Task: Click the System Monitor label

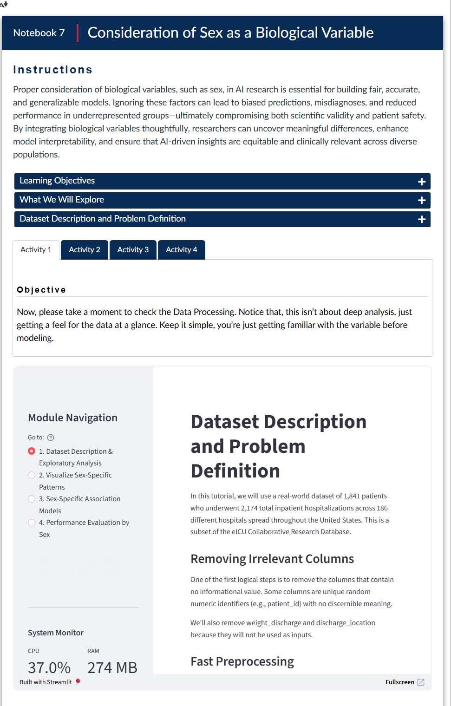Action: [56, 633]
